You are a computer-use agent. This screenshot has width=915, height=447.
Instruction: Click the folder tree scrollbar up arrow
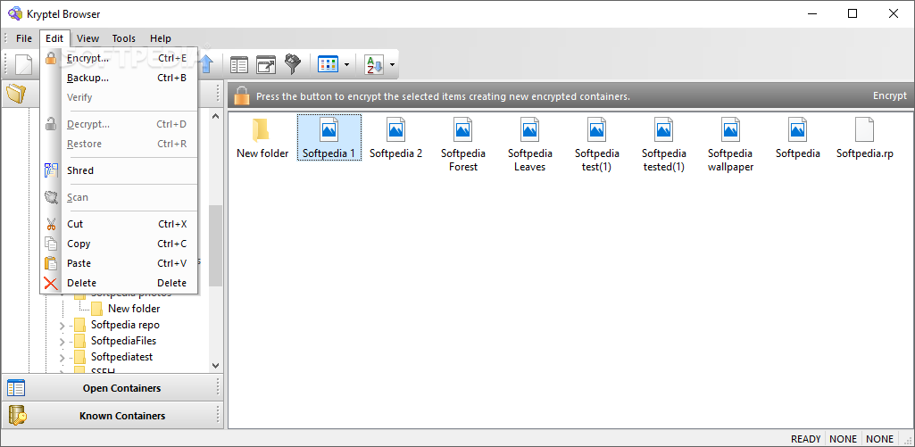(215, 116)
